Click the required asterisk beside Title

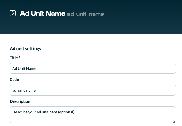(19, 57)
